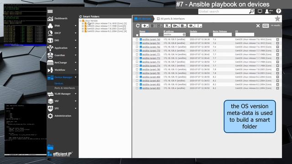Viewport: 292px width, 164px height.
Task: Open the more options (dots) dropdown
Action: click(x=199, y=26)
